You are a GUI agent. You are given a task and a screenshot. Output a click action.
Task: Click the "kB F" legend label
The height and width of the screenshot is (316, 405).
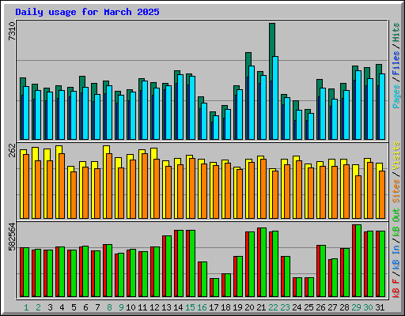(396, 288)
